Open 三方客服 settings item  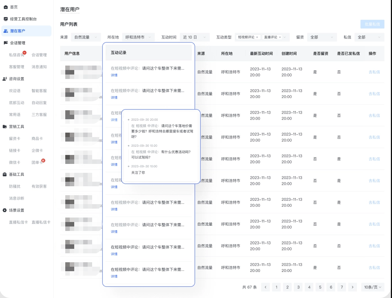pos(39,115)
